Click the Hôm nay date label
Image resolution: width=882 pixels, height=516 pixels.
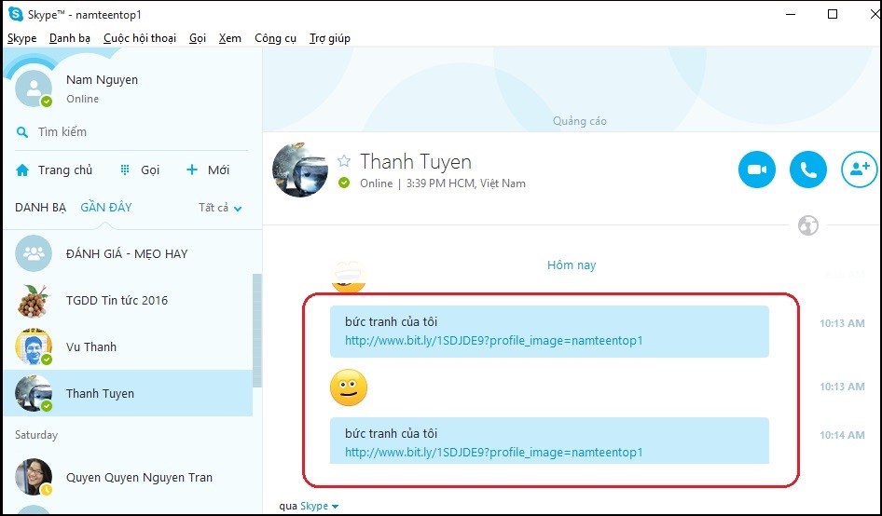coord(572,265)
